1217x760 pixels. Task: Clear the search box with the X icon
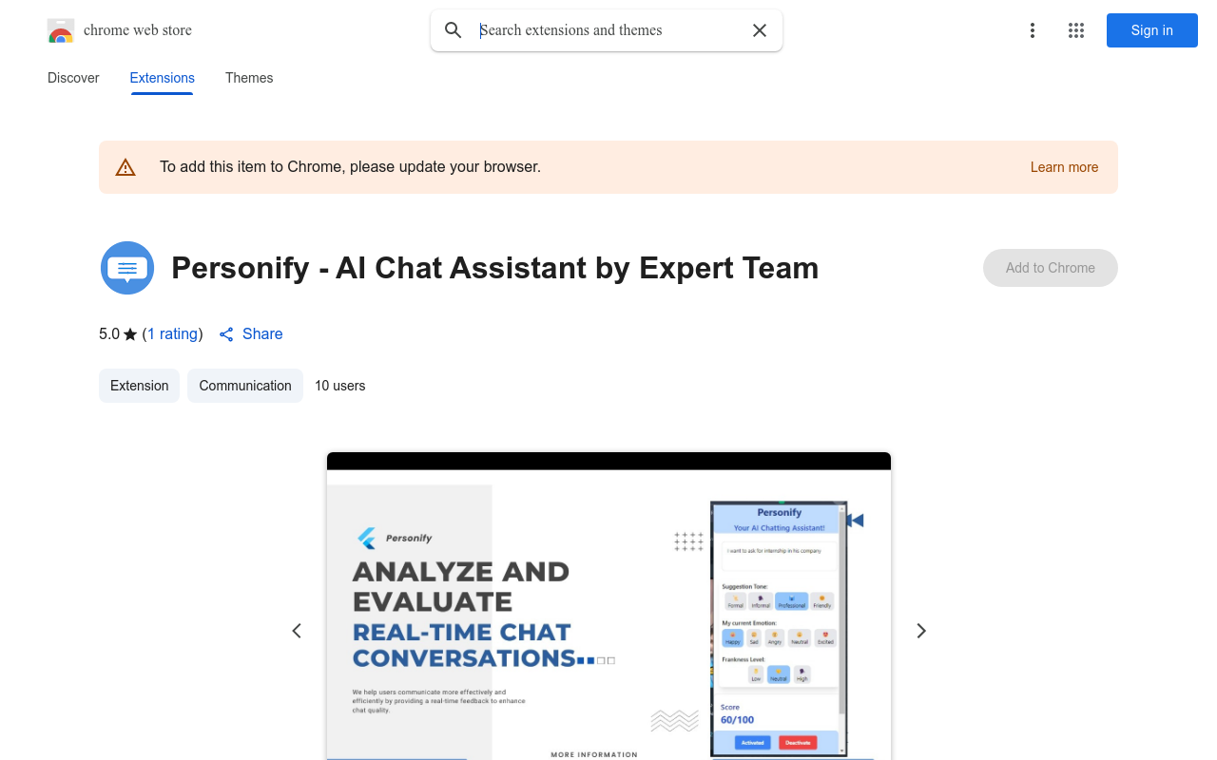coord(760,30)
